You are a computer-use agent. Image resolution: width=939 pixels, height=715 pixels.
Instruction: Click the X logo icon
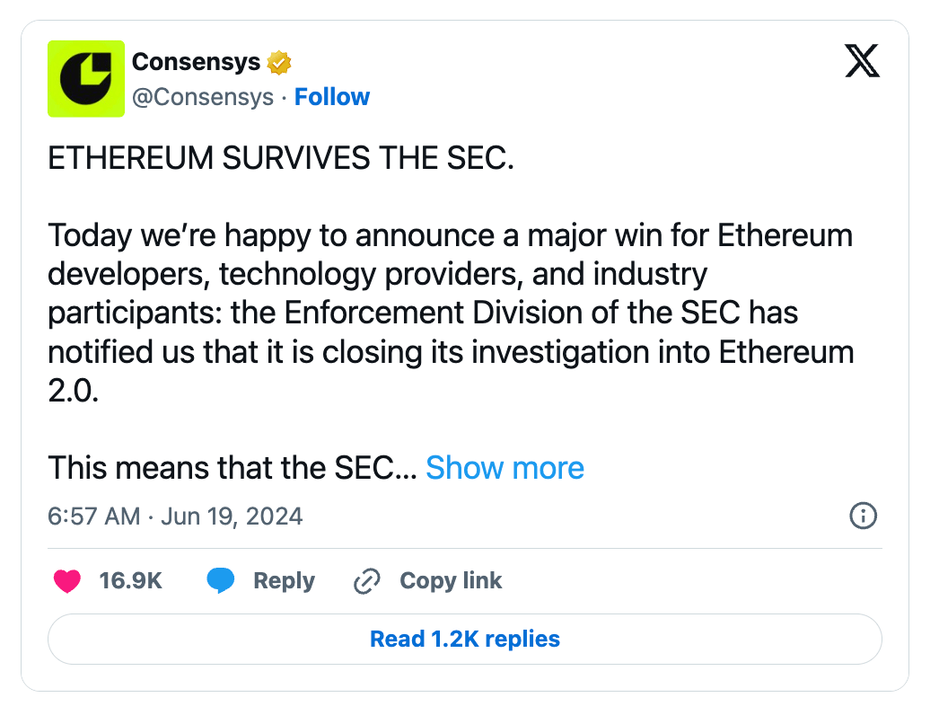click(863, 61)
